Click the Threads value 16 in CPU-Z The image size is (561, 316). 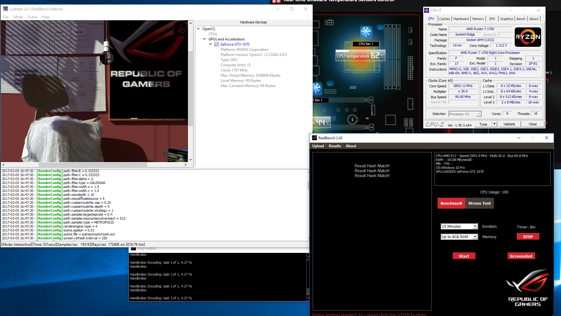click(536, 114)
